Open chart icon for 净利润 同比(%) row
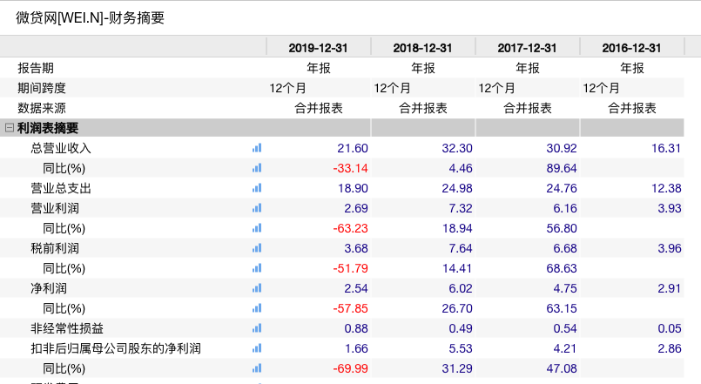The image size is (701, 384). pos(257,308)
